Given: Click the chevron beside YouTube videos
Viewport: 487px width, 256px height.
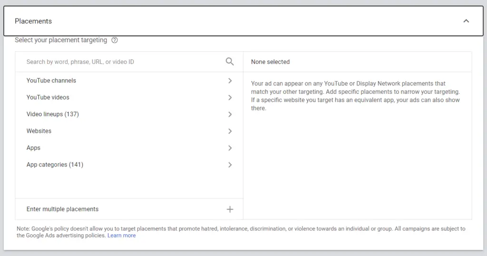Looking at the screenshot, I should pyautogui.click(x=230, y=98).
